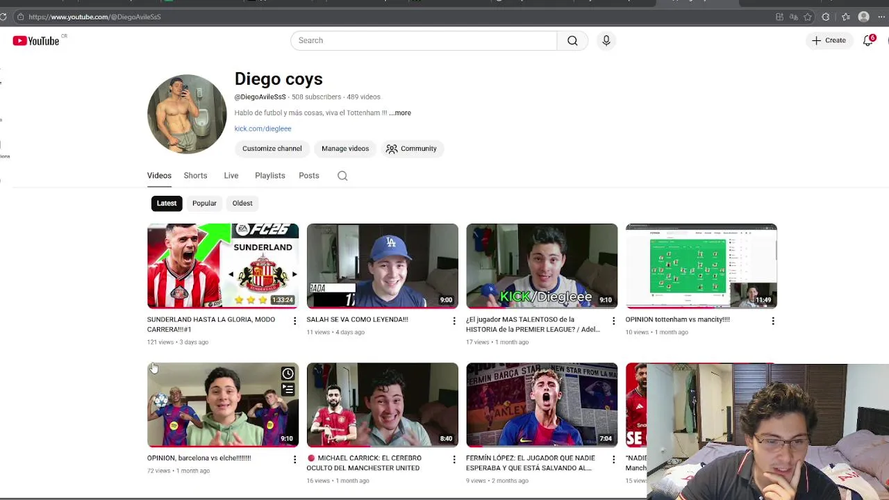The image size is (889, 500).
Task: Click Customize channel button
Action: pos(272,149)
